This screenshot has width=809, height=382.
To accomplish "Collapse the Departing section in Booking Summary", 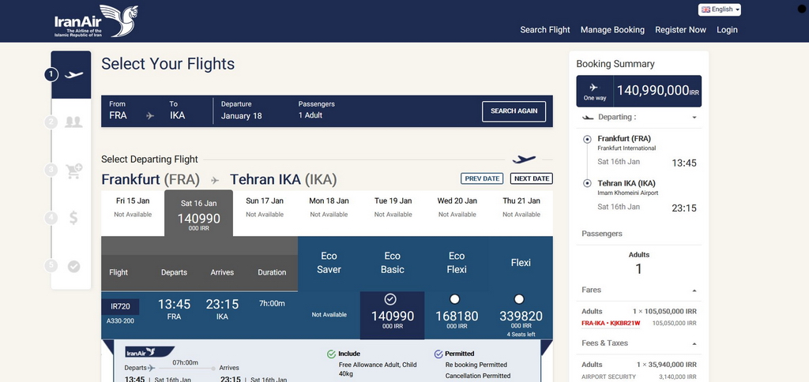I will coord(694,118).
